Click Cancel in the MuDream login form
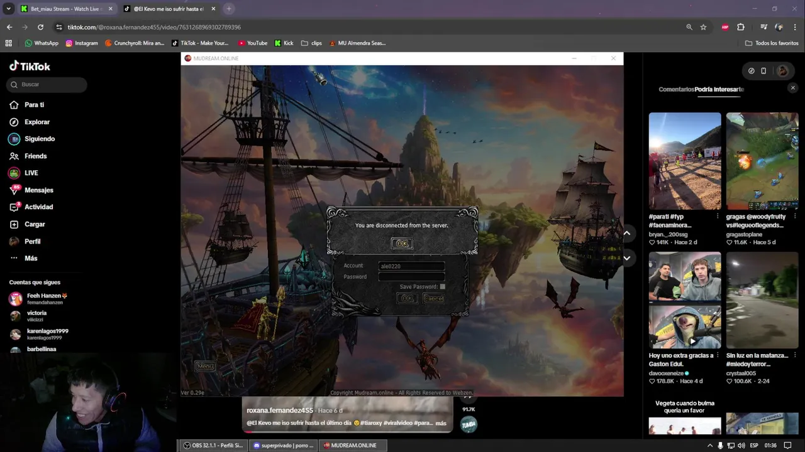 pos(433,299)
